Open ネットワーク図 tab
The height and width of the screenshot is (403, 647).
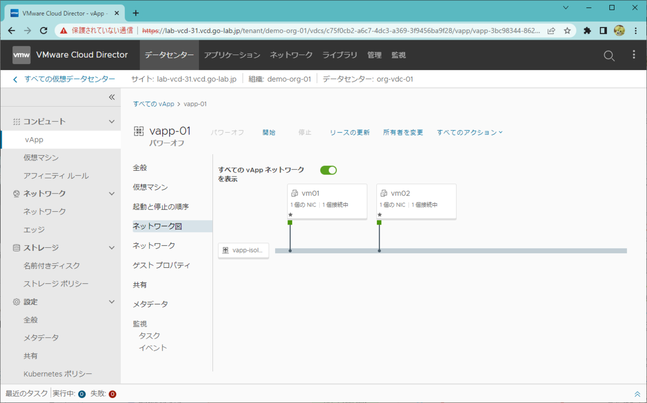173,226
